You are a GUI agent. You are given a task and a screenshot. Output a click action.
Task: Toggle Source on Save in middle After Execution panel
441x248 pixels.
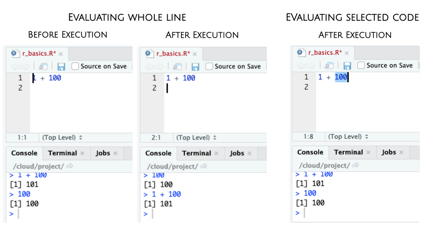pyautogui.click(x=209, y=66)
